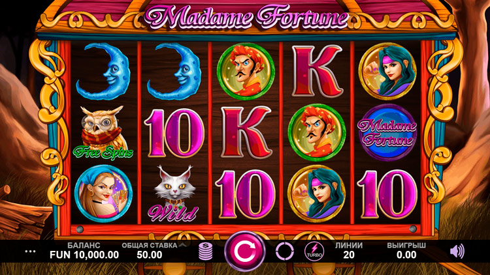Click the pink spin button
Image resolution: width=490 pixels, height=275 pixels.
[x=245, y=251]
